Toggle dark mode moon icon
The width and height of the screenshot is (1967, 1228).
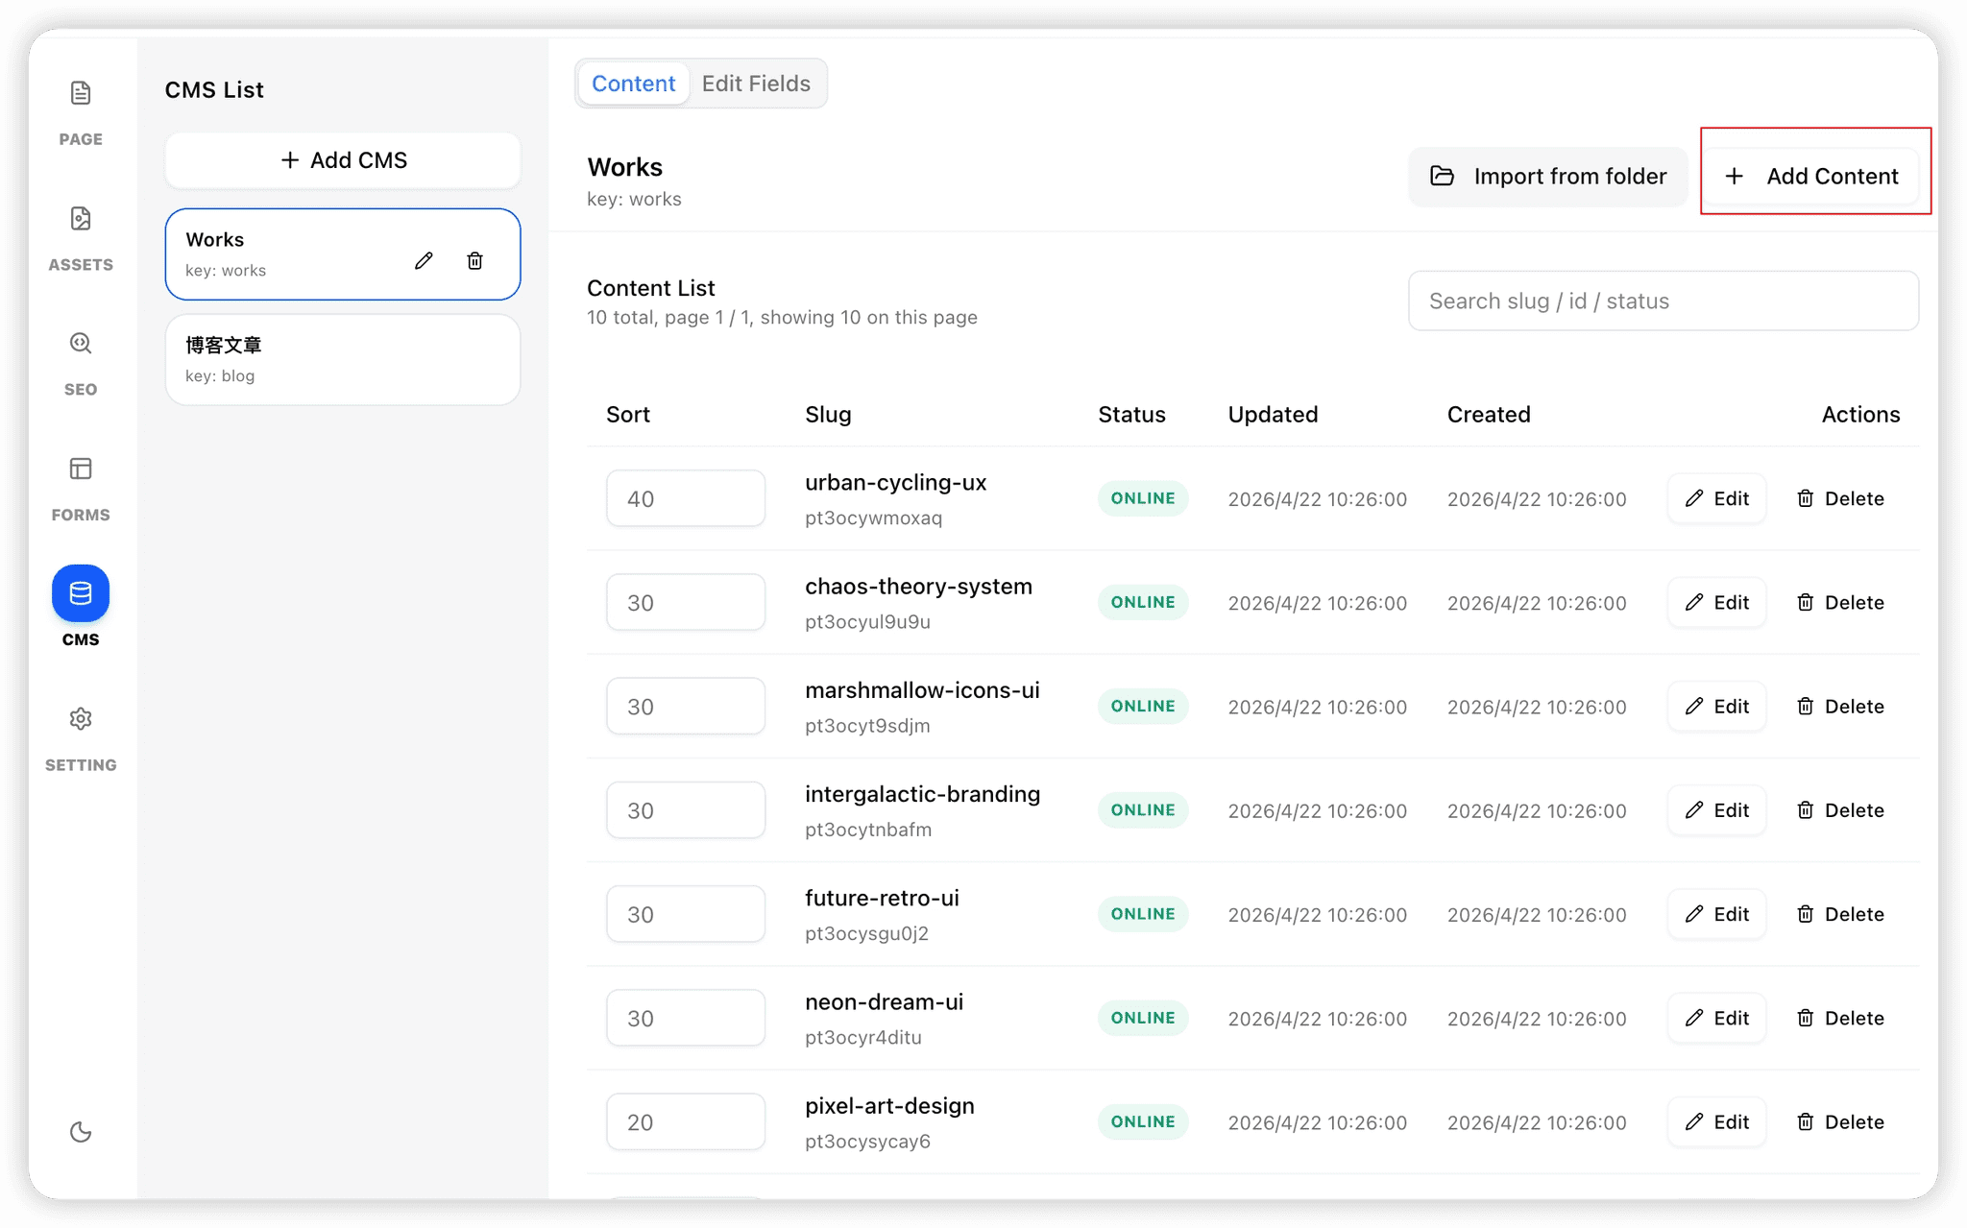[81, 1132]
